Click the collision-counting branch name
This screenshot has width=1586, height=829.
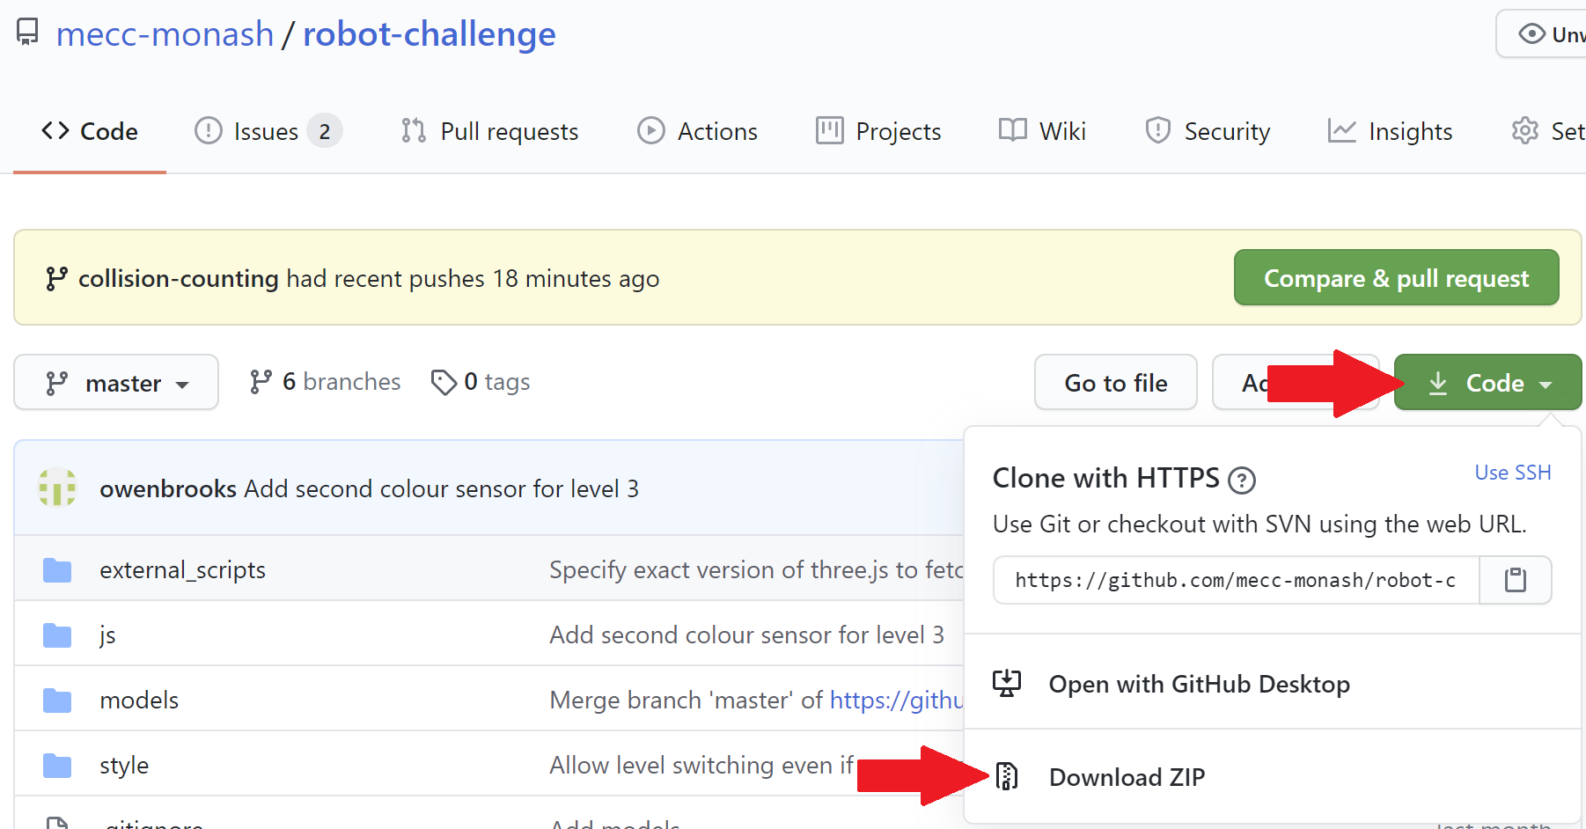[x=179, y=278]
